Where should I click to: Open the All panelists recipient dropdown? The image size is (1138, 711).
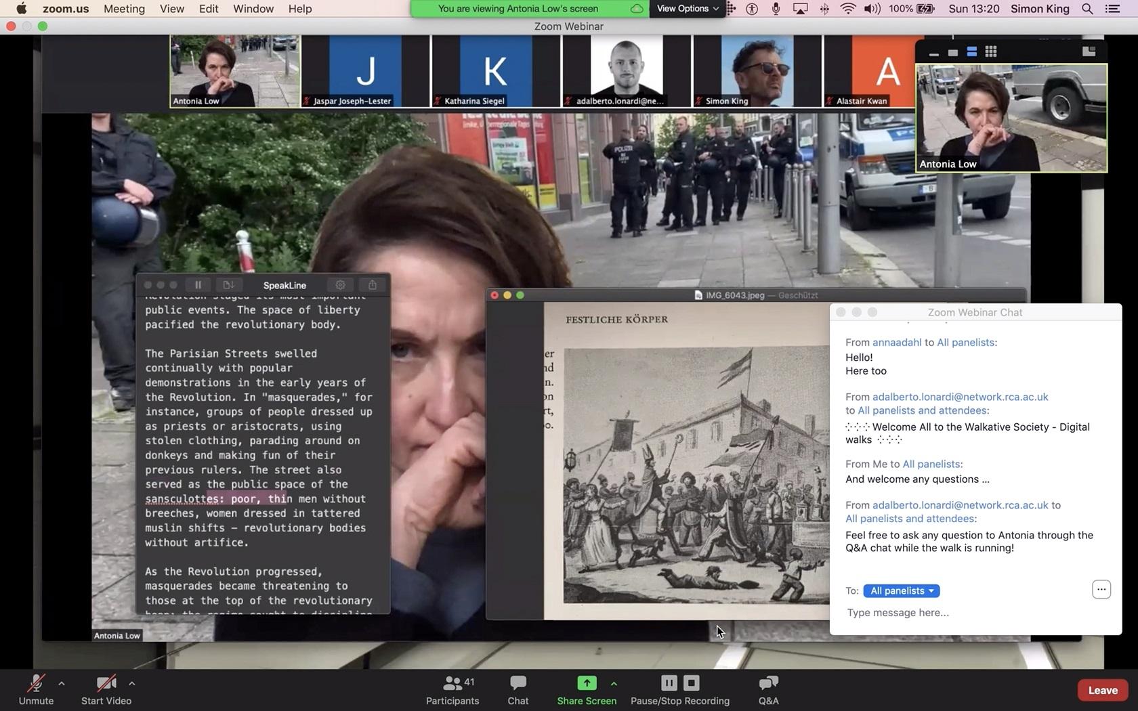(901, 590)
